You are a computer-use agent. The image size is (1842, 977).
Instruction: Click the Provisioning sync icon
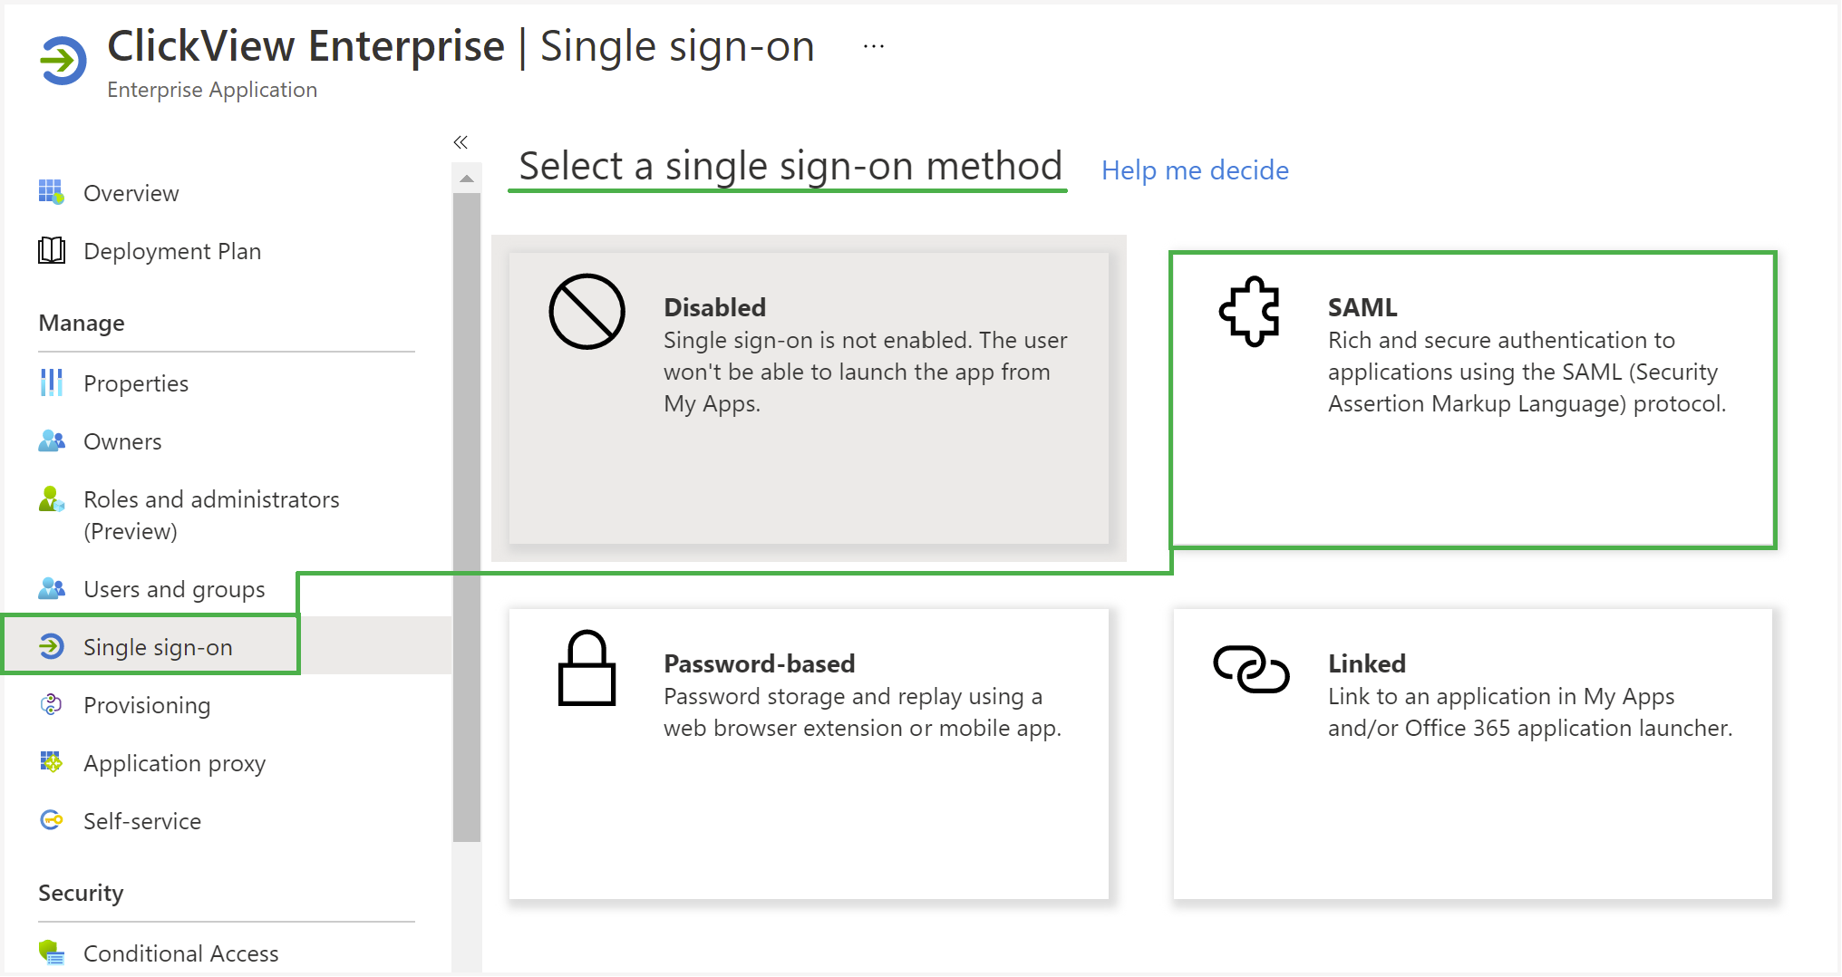[52, 704]
